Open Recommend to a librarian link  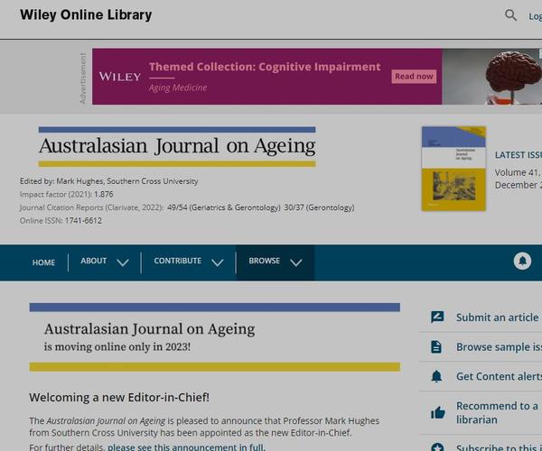497,413
